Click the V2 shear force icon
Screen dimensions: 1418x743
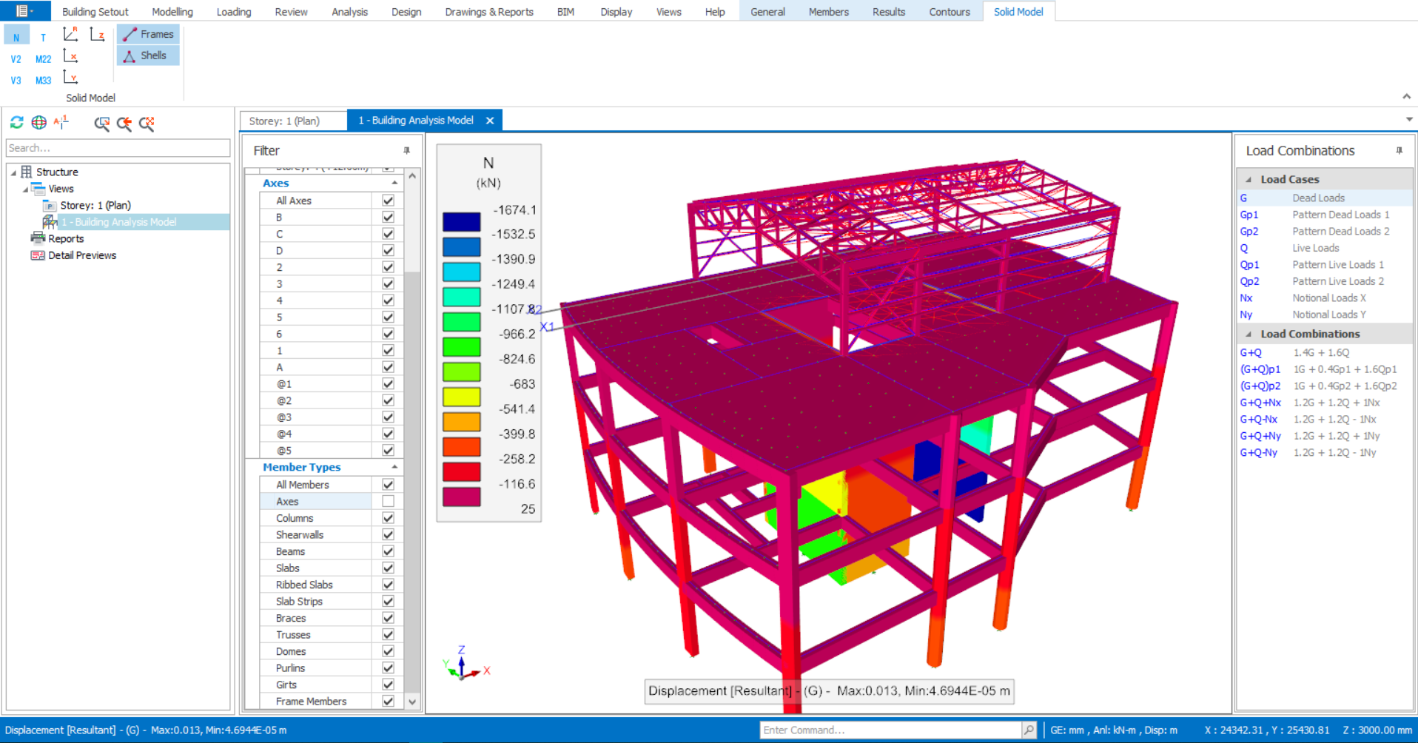[16, 59]
